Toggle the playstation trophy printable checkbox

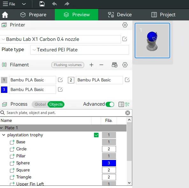click(96, 135)
